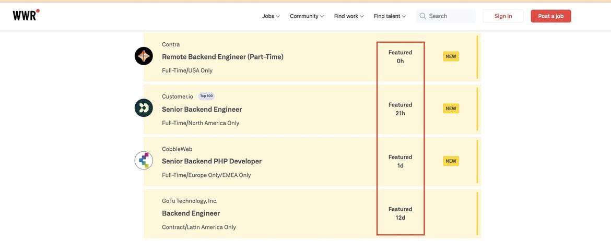Click the NEW badge on Customer.io row
The width and height of the screenshot is (611, 241).
click(x=451, y=109)
